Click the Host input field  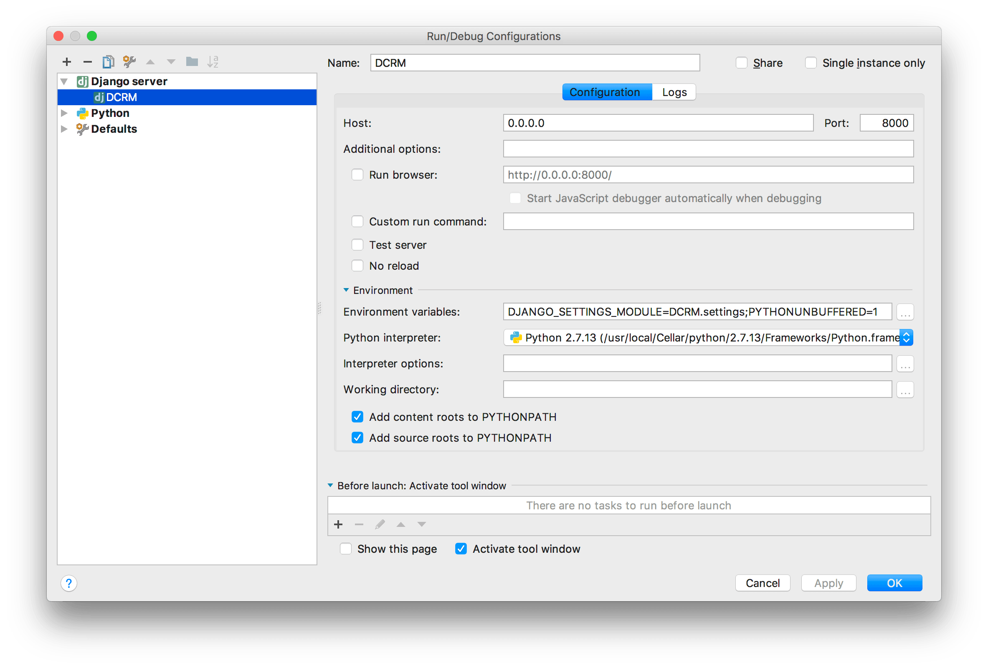pyautogui.click(x=658, y=123)
